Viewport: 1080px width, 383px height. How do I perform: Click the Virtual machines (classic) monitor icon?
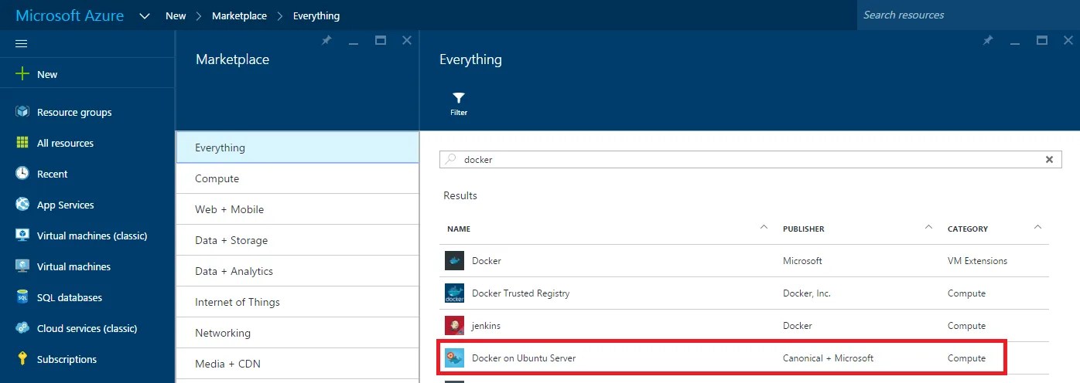(x=22, y=236)
